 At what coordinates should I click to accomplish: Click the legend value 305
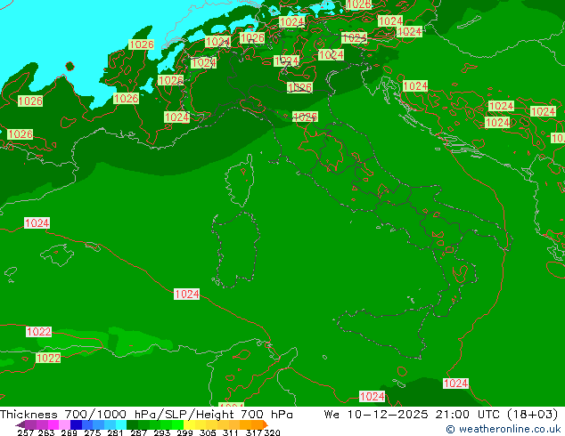pyautogui.click(x=208, y=432)
